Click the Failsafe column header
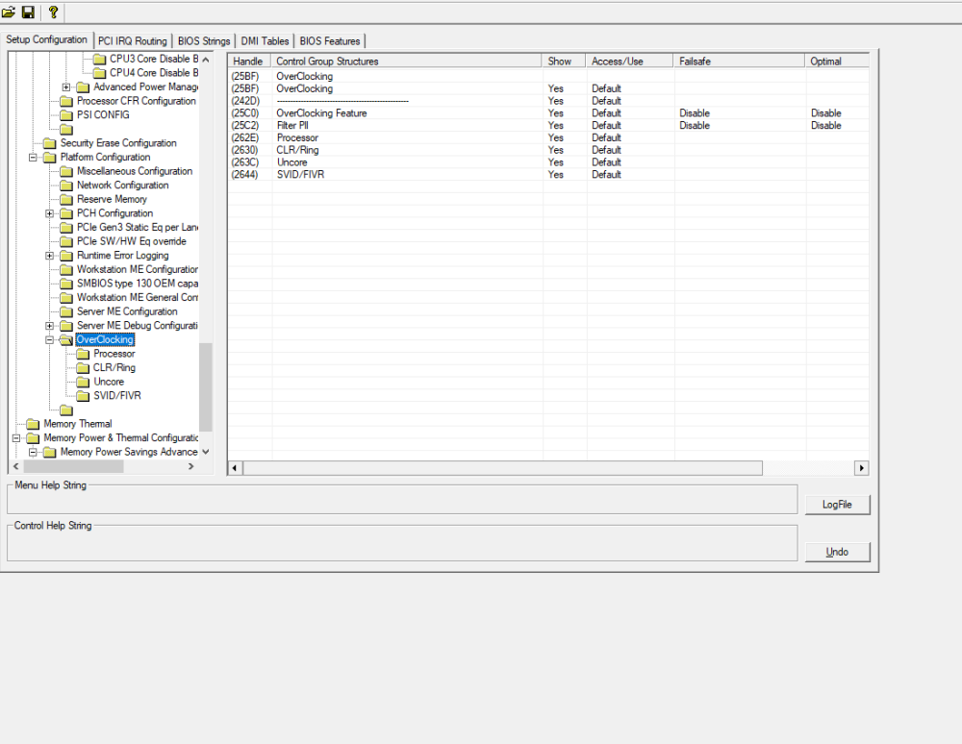 739,62
